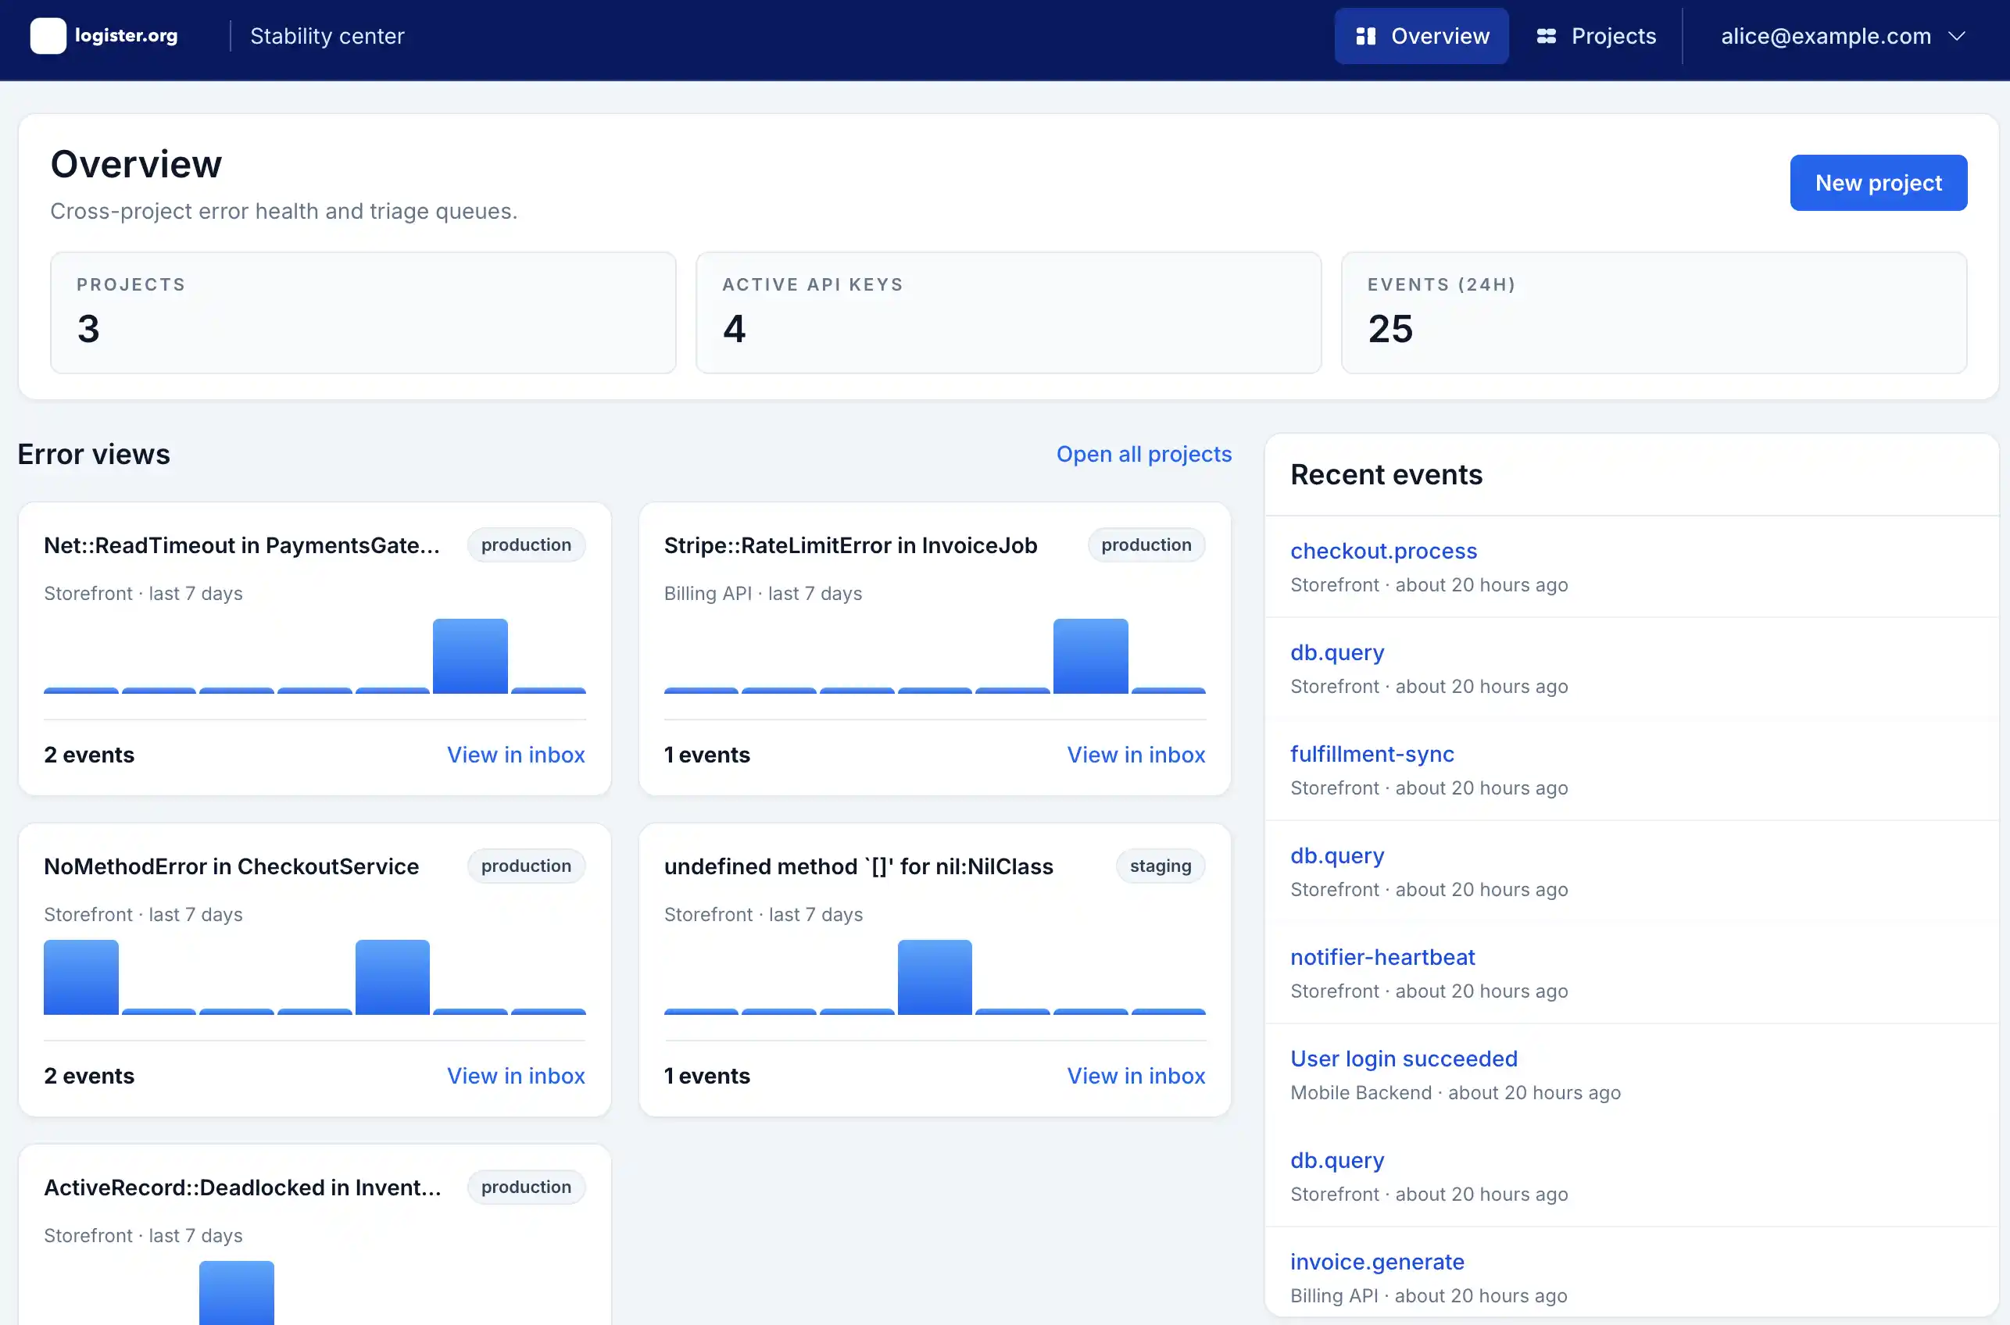Click the New project button
Viewport: 2010px width, 1325px height.
(x=1878, y=183)
